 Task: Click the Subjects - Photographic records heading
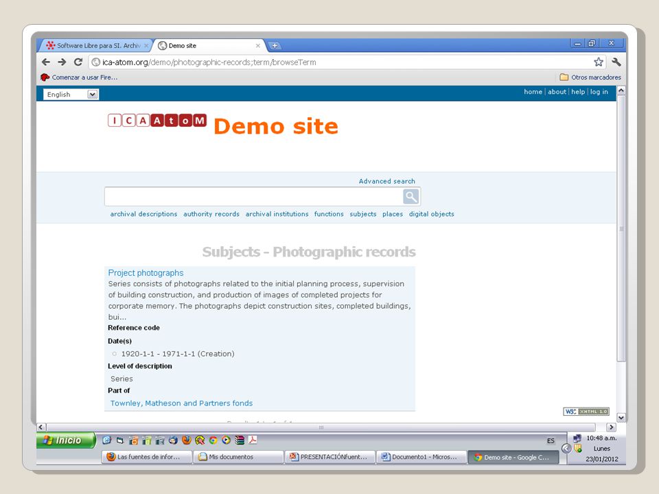tap(309, 252)
